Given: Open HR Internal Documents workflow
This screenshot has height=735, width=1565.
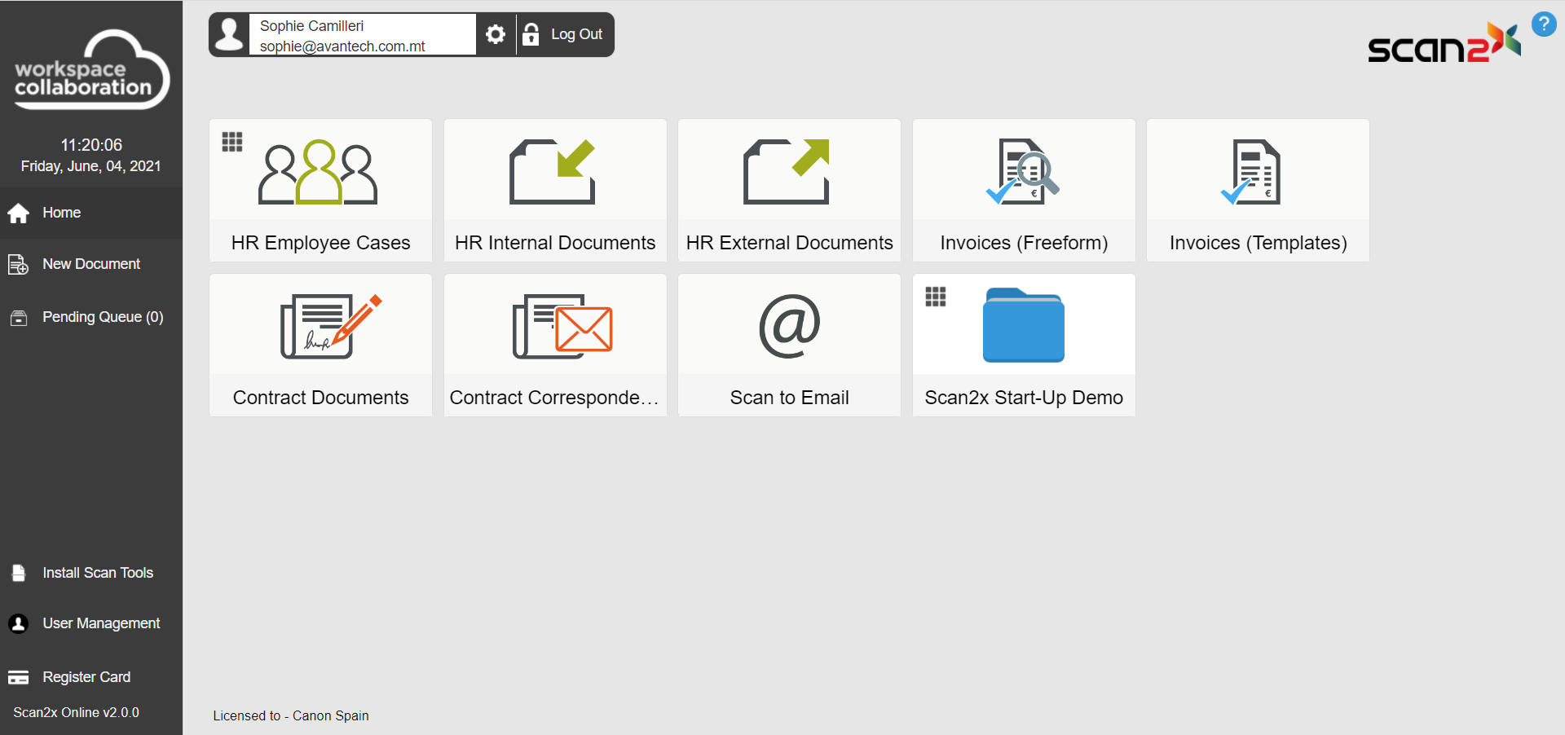Looking at the screenshot, I should pyautogui.click(x=554, y=191).
